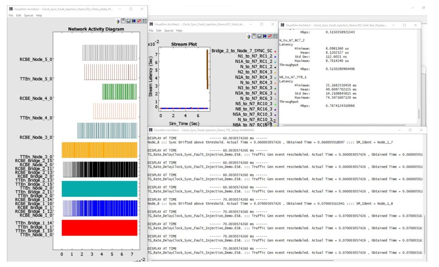Open the Special menu in Network Activity window
Viewport: 439px width, 267px height.
(28, 15)
